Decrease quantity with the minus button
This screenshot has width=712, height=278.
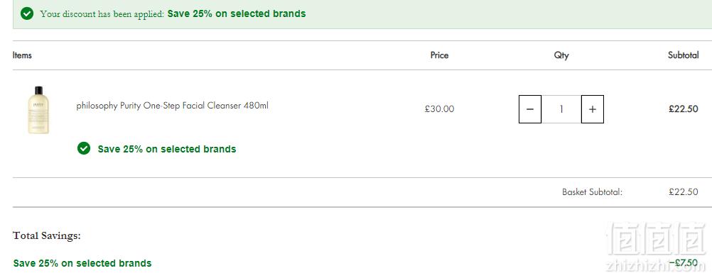[x=530, y=109]
